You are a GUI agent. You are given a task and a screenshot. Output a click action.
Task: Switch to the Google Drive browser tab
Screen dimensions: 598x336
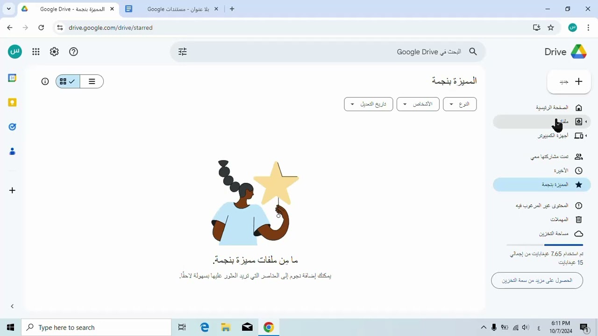pyautogui.click(x=67, y=9)
